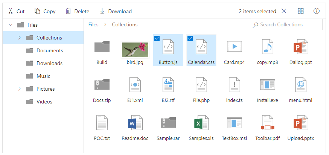Delete the selected items
This screenshot has height=155, width=329.
[77, 11]
